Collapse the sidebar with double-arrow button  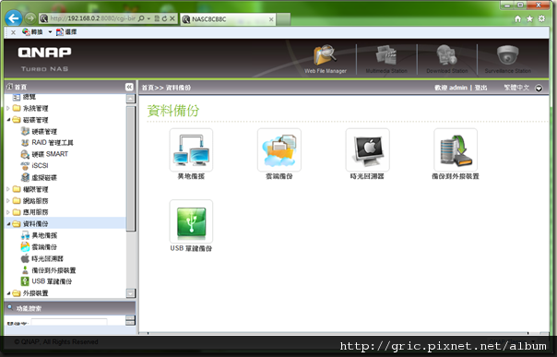coord(129,87)
